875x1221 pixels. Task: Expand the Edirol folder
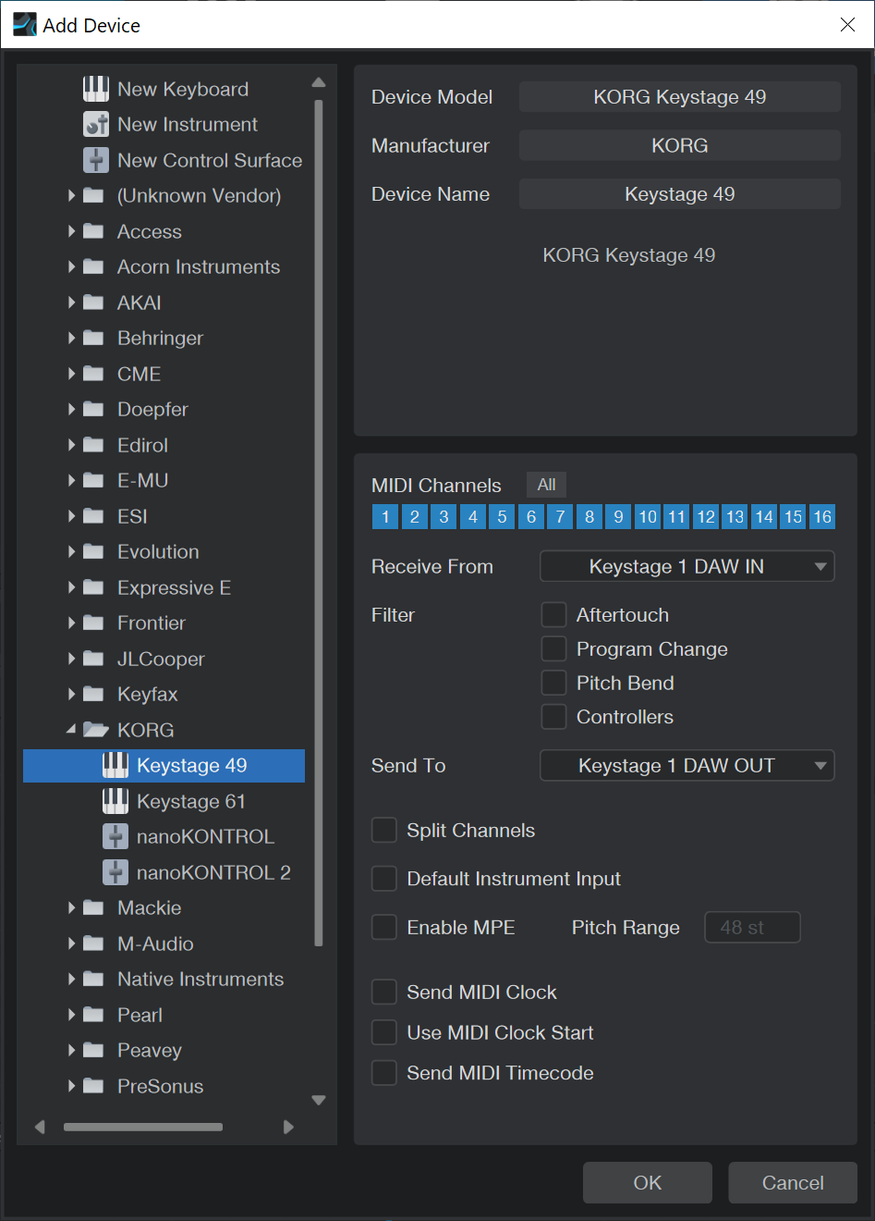pyautogui.click(x=71, y=445)
